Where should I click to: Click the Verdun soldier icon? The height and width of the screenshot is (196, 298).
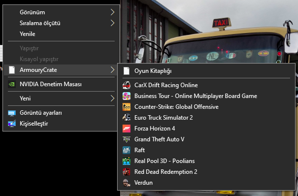click(127, 183)
